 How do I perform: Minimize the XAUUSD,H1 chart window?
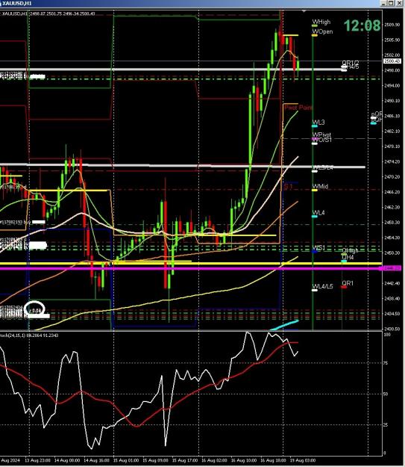[384, 3]
